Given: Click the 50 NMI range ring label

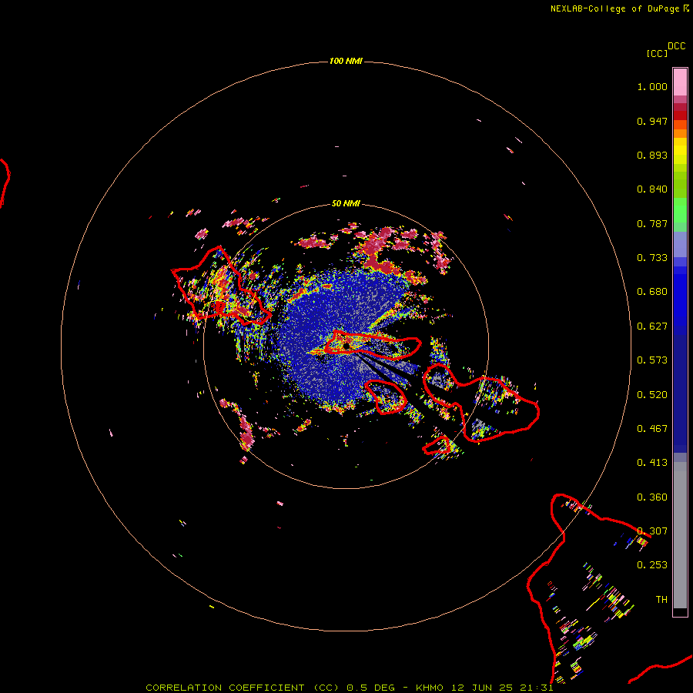Looking at the screenshot, I should coord(346,203).
